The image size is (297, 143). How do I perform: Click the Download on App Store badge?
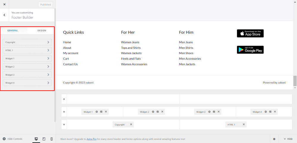pyautogui.click(x=250, y=33)
